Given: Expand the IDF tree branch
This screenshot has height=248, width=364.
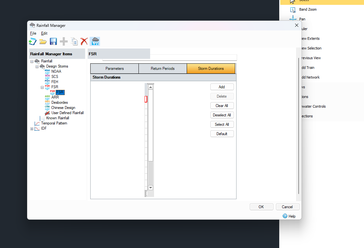Looking at the screenshot, I should tap(31, 128).
